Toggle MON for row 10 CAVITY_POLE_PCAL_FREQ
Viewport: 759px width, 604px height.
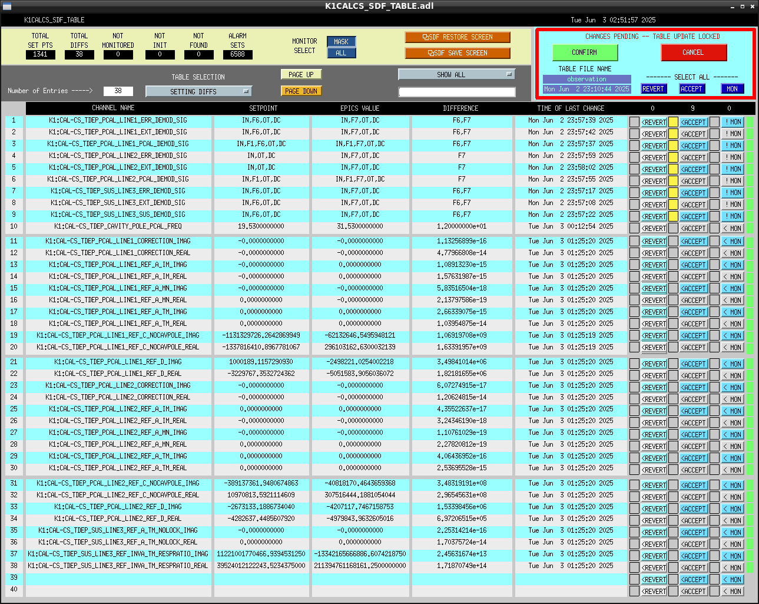733,228
